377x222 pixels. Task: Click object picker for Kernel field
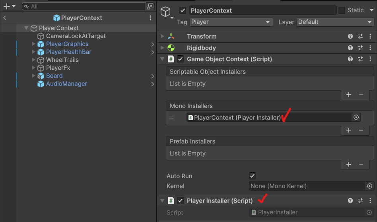click(x=369, y=186)
